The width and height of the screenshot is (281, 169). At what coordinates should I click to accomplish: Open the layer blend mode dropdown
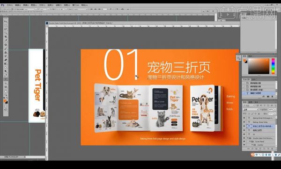pos(251,110)
